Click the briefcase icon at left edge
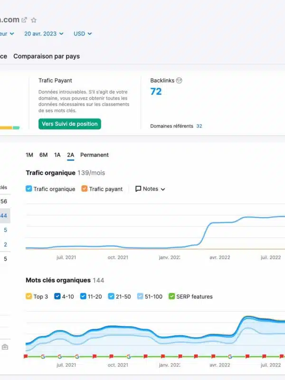Viewport: 285px width, 380px height. click(5, 347)
